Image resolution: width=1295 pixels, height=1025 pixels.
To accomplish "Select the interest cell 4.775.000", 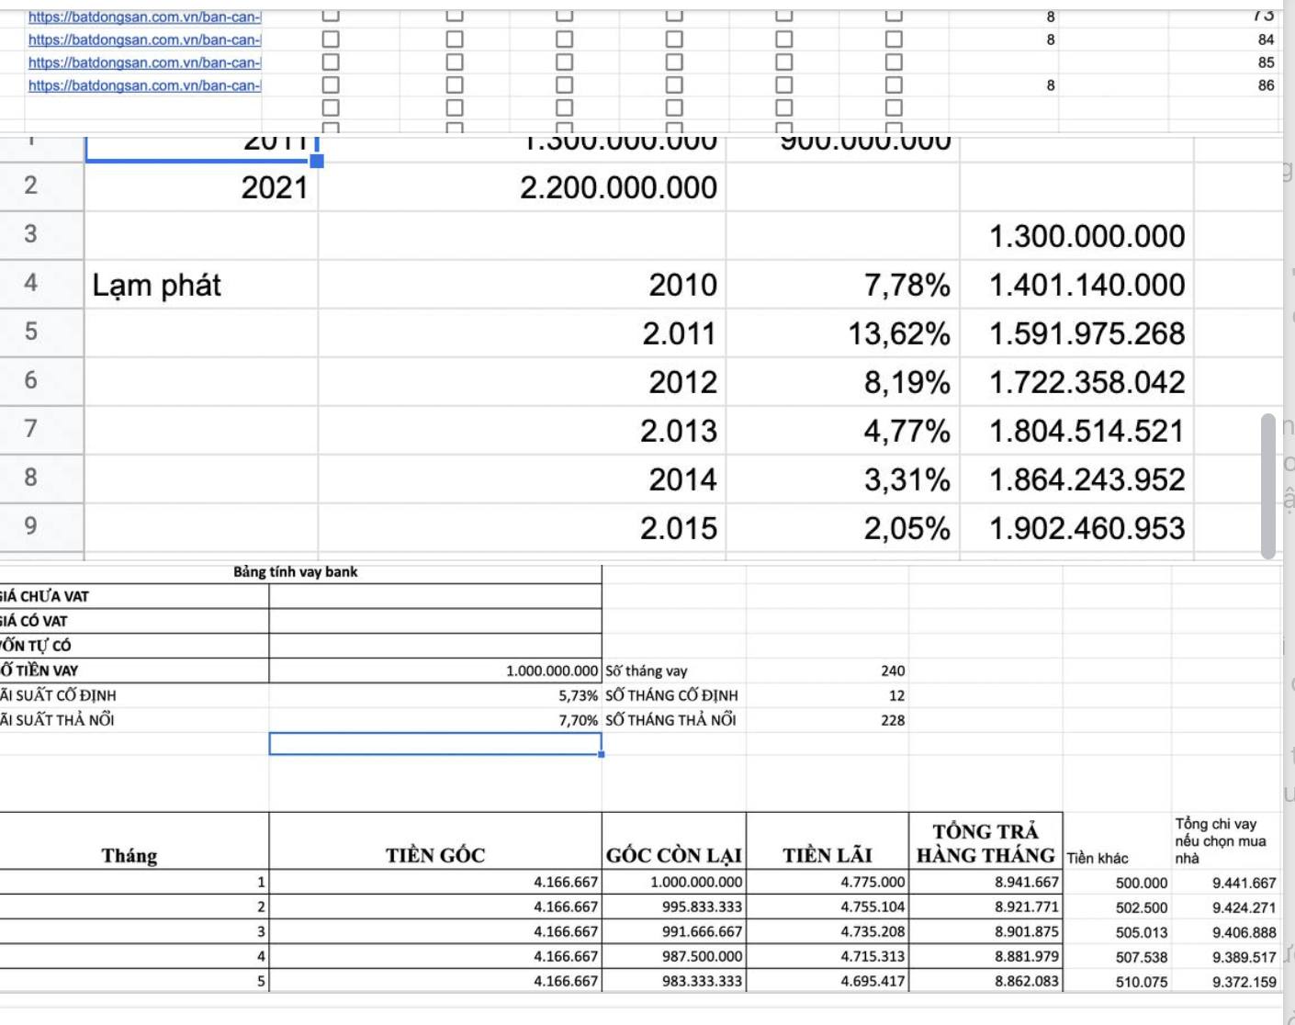I will click(x=828, y=882).
